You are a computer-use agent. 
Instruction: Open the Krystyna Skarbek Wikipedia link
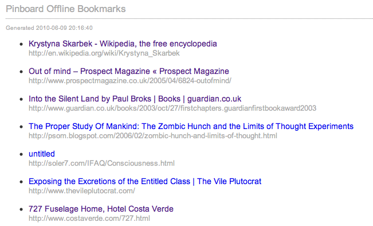click(123, 44)
